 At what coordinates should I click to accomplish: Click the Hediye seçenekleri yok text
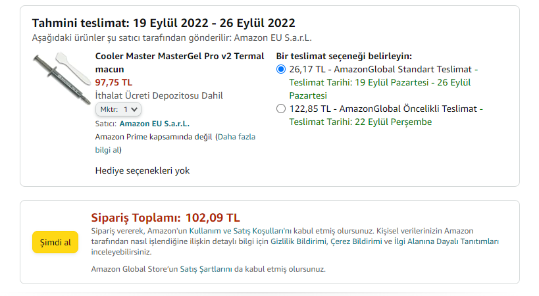(142, 170)
